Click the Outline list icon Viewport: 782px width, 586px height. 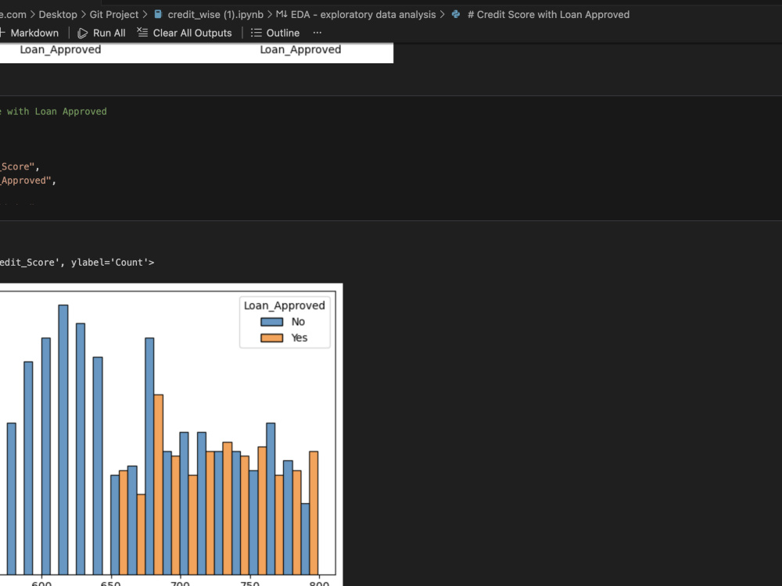pyautogui.click(x=256, y=33)
